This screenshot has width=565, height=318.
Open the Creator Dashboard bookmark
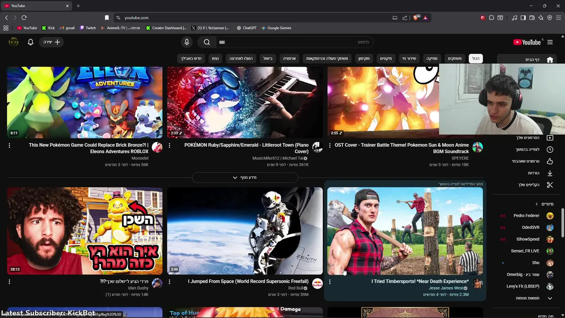166,28
